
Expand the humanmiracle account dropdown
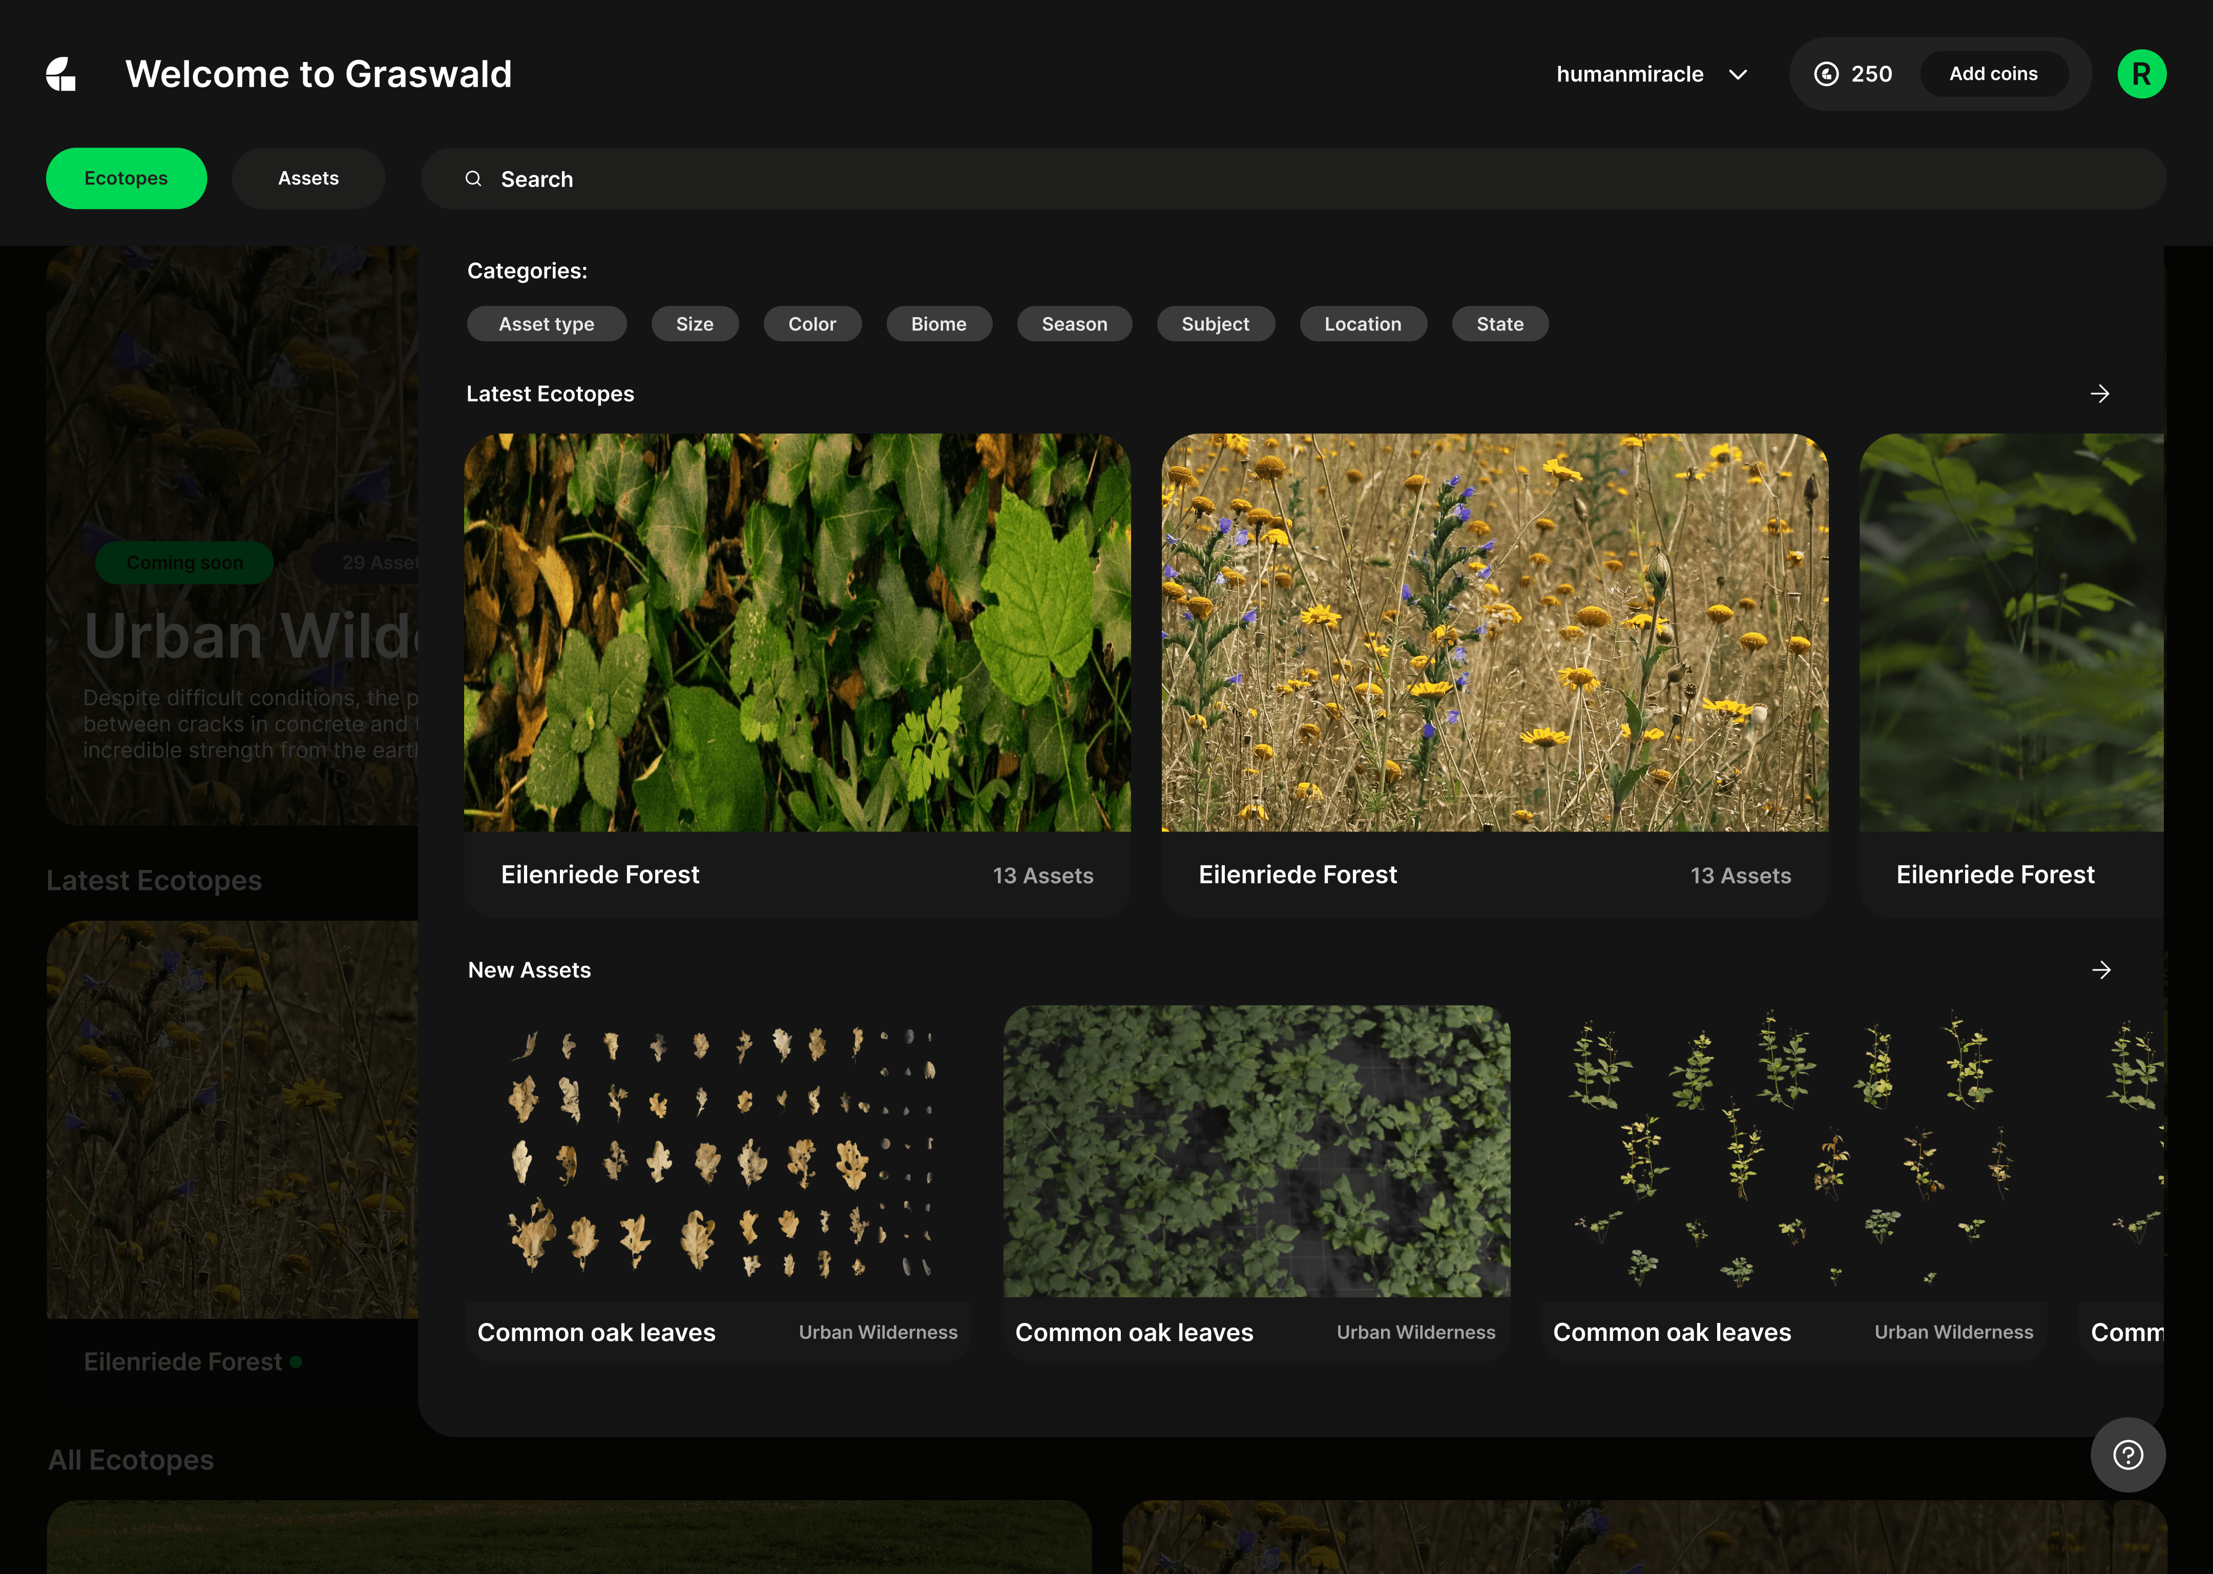(1737, 75)
